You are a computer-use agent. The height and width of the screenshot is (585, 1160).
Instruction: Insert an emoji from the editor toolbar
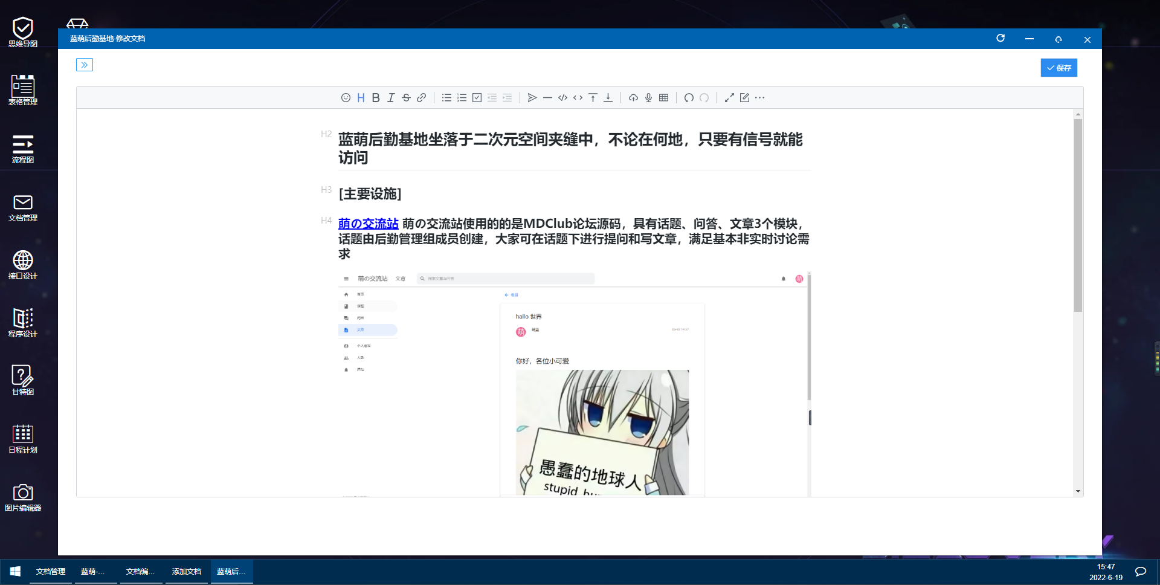(346, 98)
